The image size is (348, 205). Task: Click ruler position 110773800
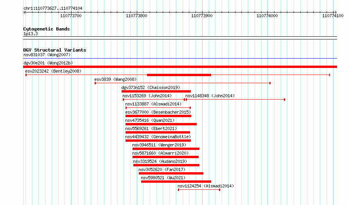tap(136, 16)
